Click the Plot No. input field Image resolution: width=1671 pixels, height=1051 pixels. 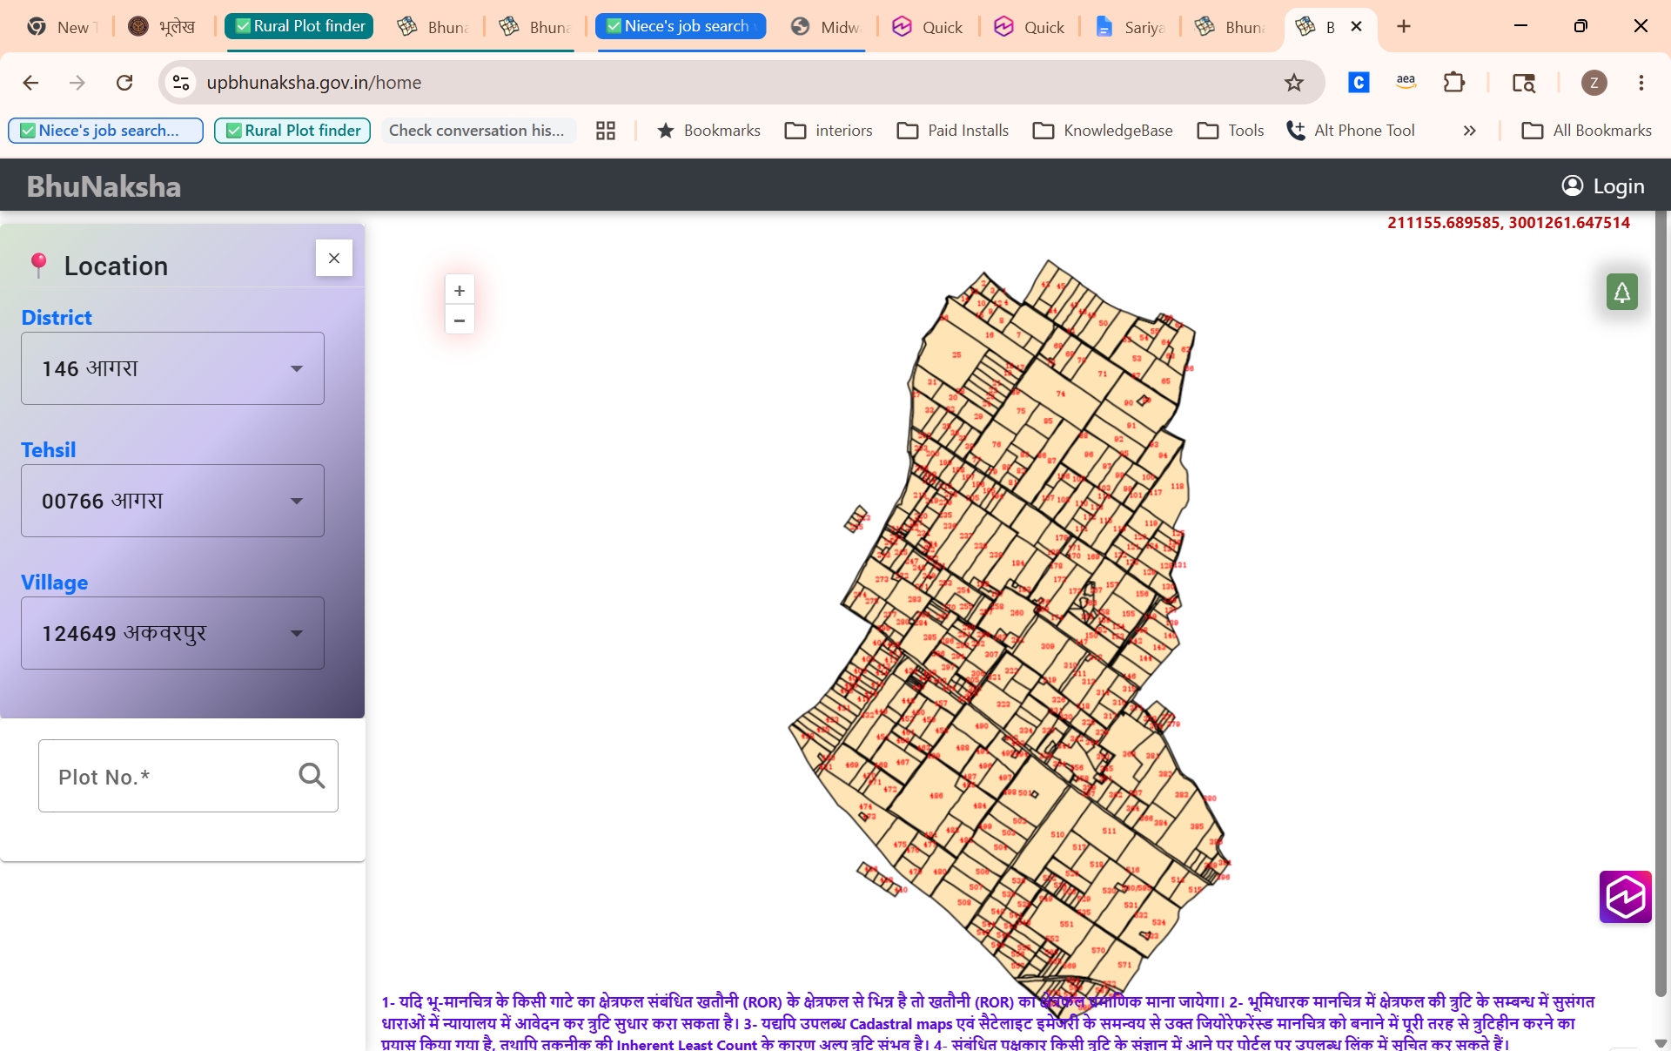coord(188,776)
